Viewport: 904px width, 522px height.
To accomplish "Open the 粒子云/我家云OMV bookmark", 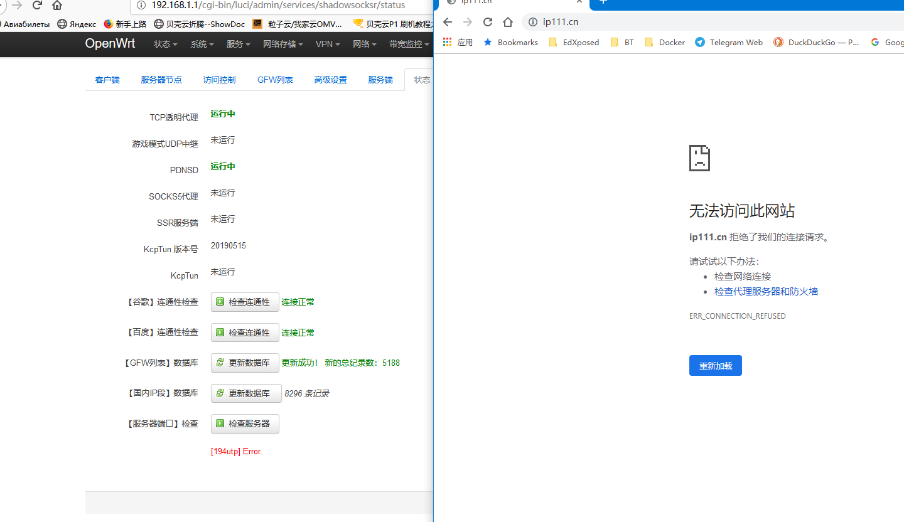I will 298,24.
